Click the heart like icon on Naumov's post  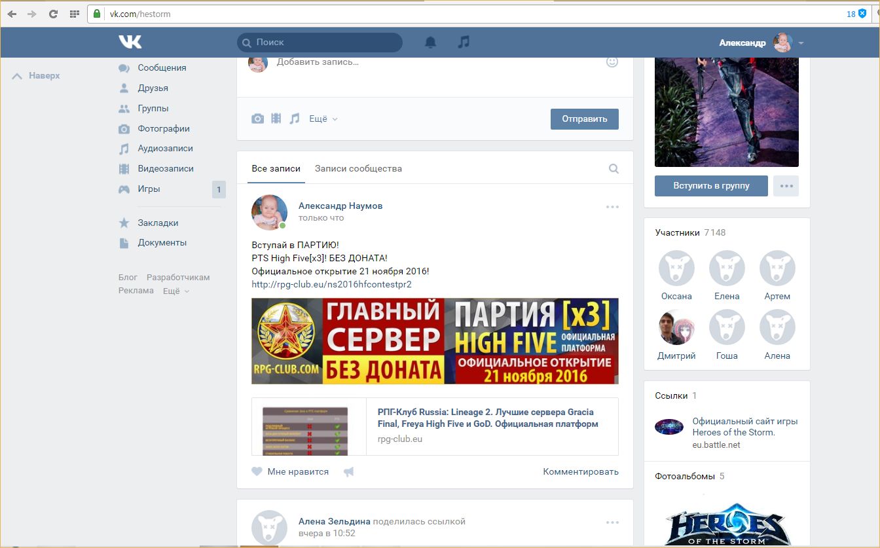pyautogui.click(x=257, y=471)
